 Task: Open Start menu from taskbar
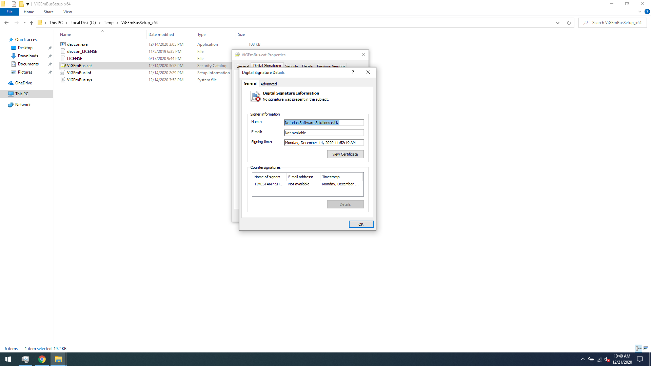(x=8, y=359)
